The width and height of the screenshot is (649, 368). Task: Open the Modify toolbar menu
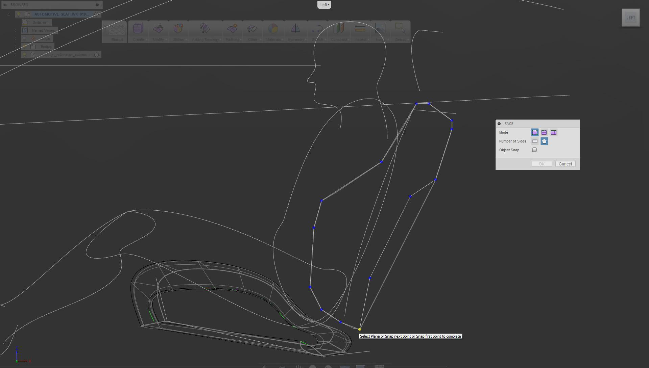(x=158, y=32)
